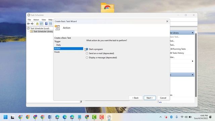
Task: Open Task View from the taskbar
Action: [13, 117]
